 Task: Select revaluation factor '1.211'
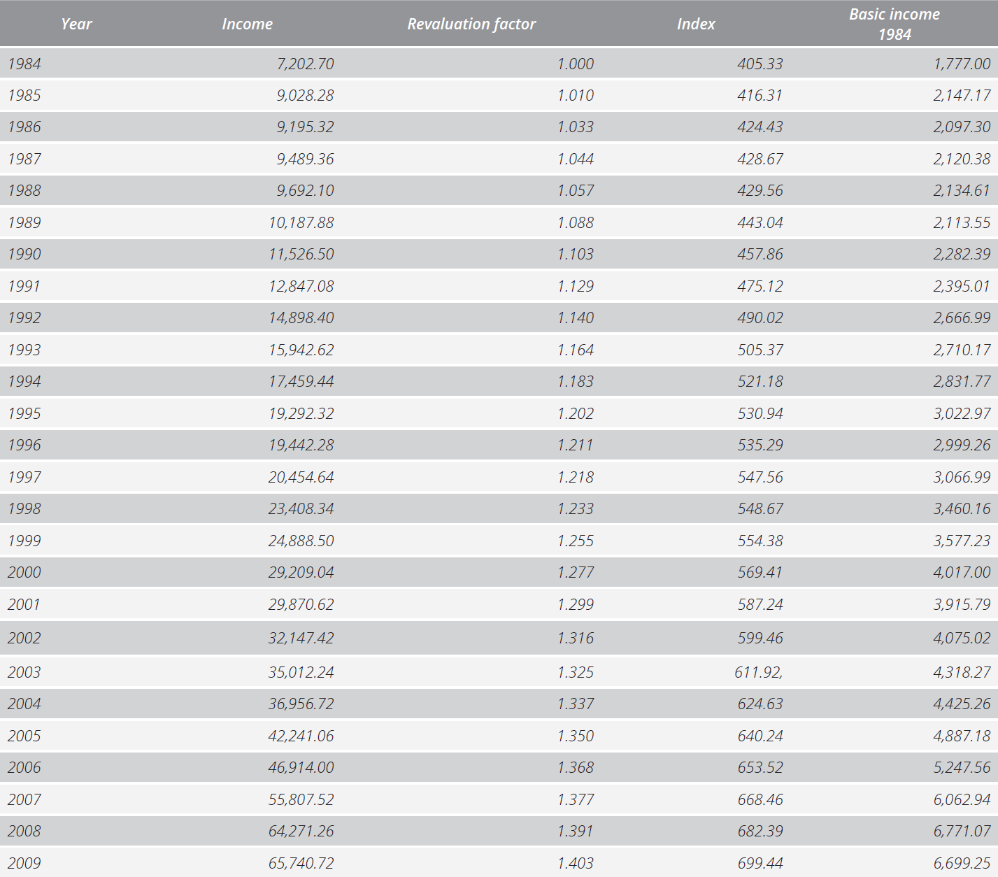click(576, 445)
